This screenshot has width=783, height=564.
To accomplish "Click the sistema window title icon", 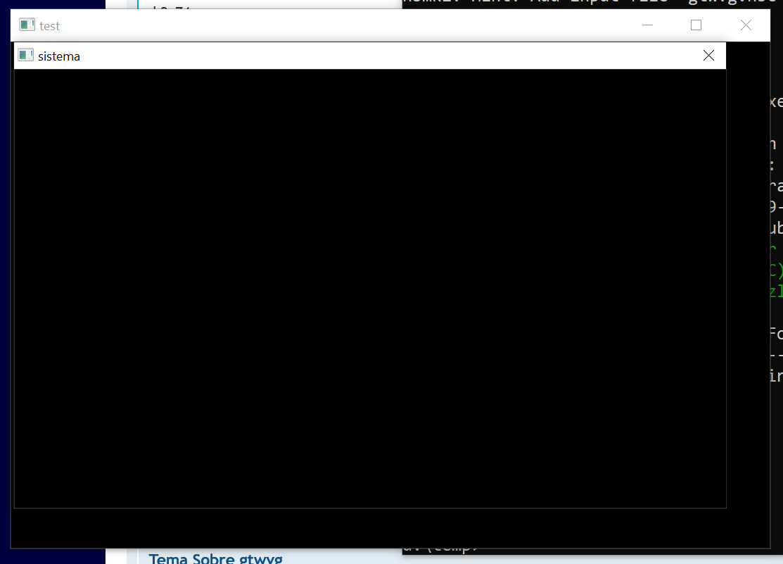I will coord(25,55).
